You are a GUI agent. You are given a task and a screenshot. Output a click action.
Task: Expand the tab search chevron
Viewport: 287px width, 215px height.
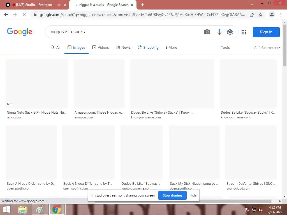(252, 5)
